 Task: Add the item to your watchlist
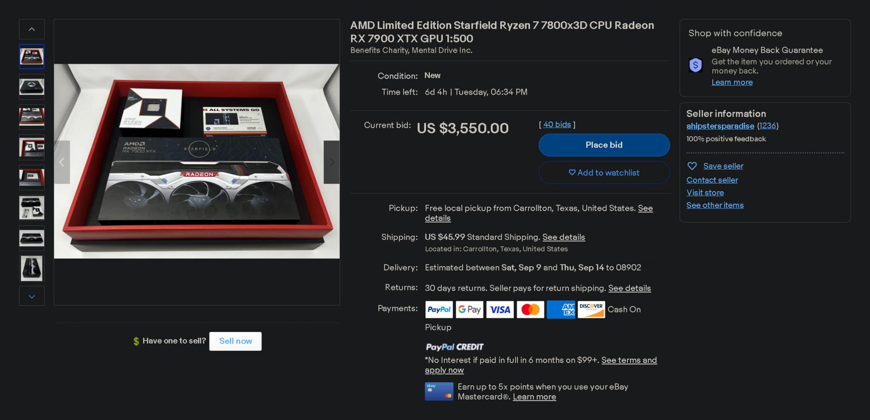coord(604,172)
